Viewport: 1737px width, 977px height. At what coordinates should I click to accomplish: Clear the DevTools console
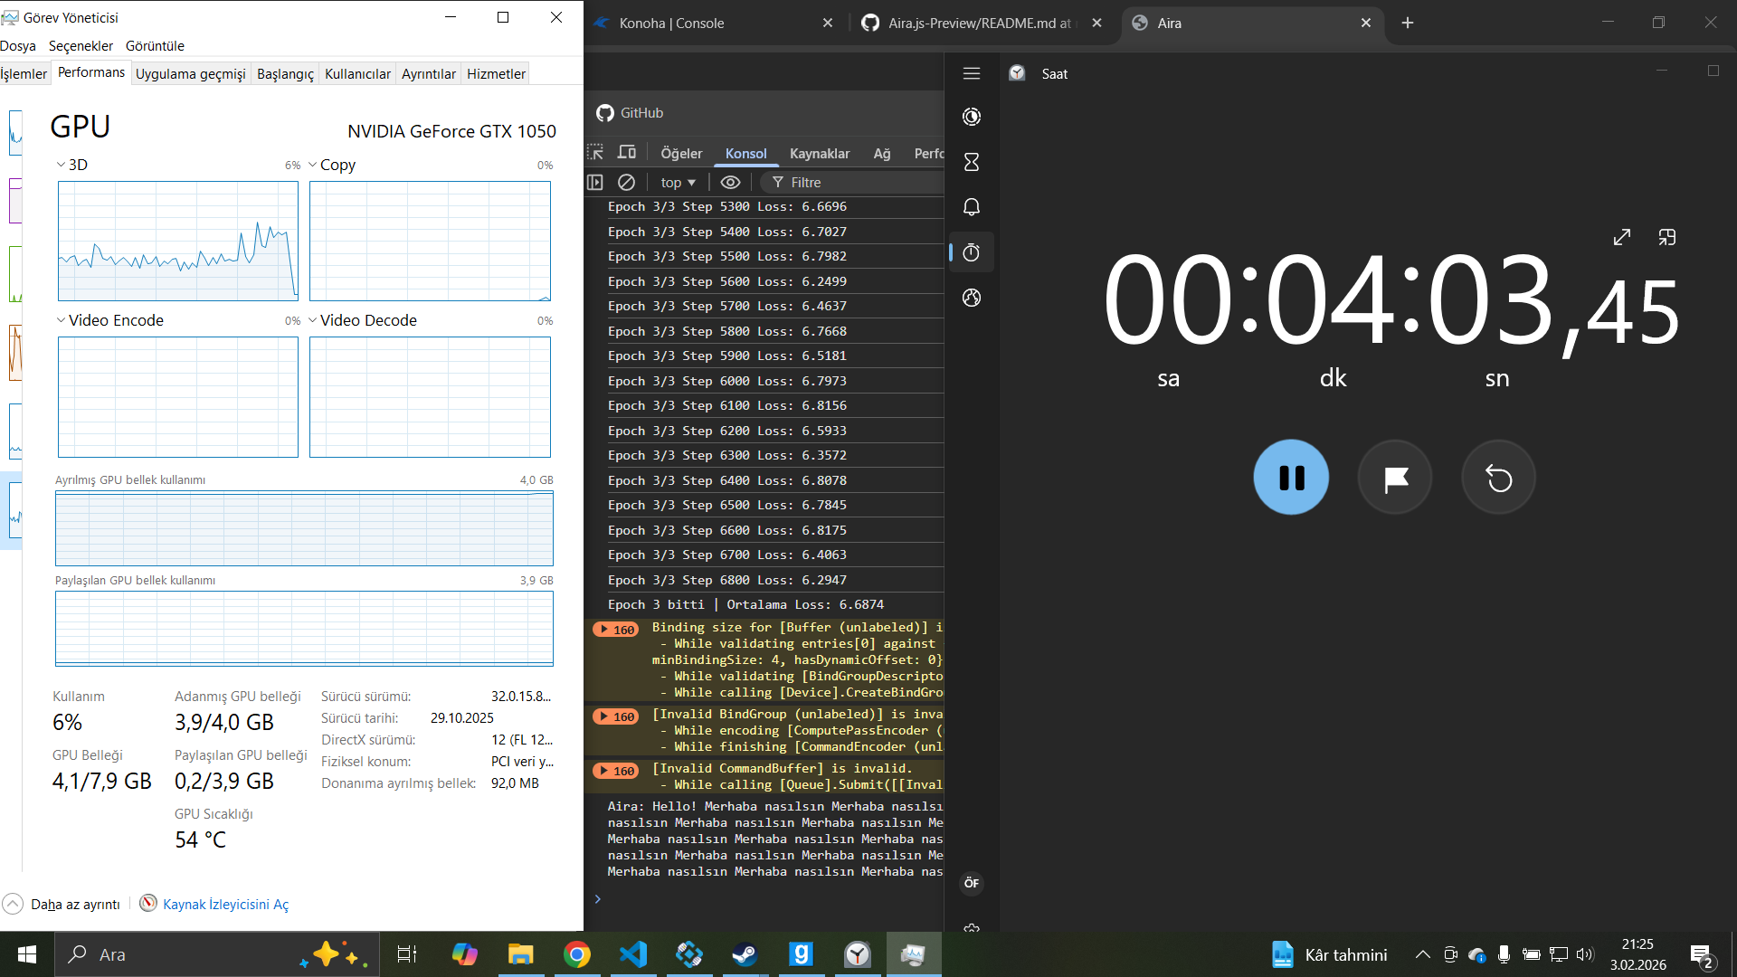627,182
